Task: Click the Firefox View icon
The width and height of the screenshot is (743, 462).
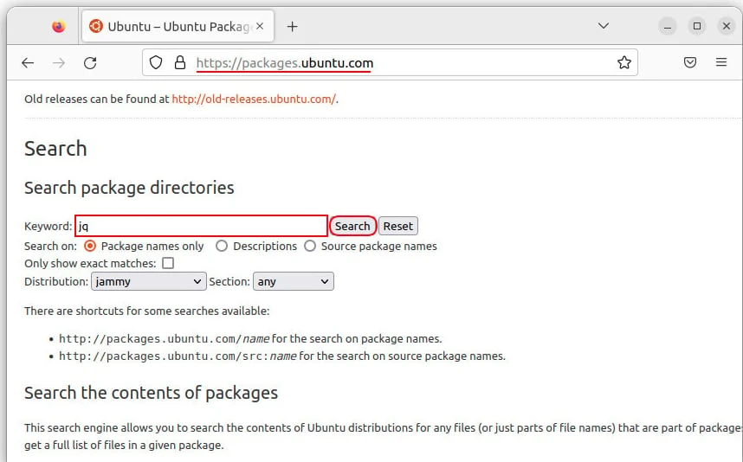Action: tap(59, 26)
